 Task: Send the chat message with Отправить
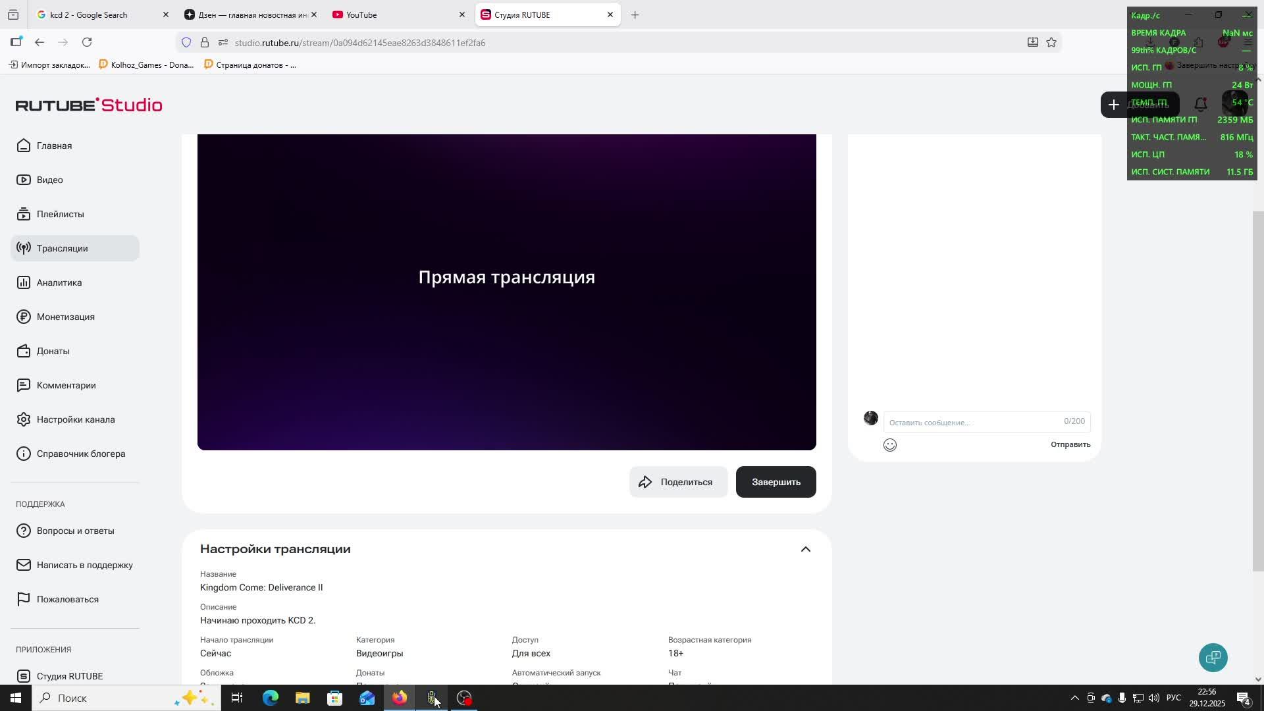[x=1070, y=444]
